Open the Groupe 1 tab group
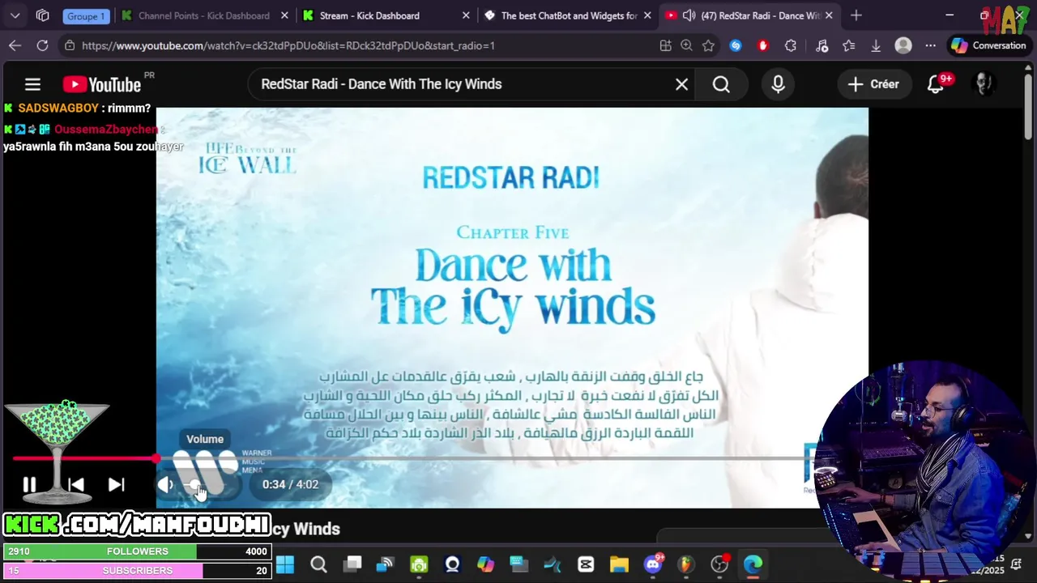The image size is (1037, 583). coord(85,15)
